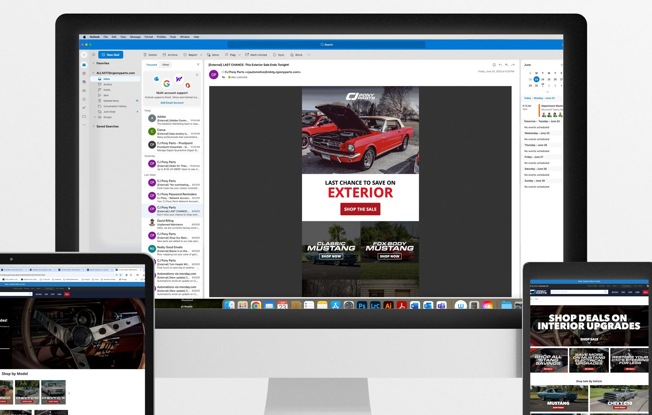Open the Tools menu
Image resolution: width=652 pixels, height=415 pixels.
(x=173, y=37)
